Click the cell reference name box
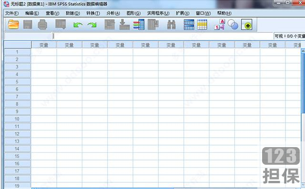This screenshot has width=305, height=189. click(28, 36)
